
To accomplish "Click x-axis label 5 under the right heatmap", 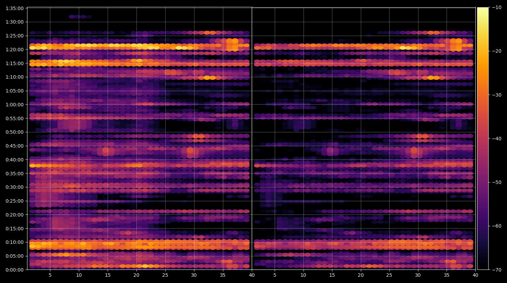I will [x=275, y=275].
